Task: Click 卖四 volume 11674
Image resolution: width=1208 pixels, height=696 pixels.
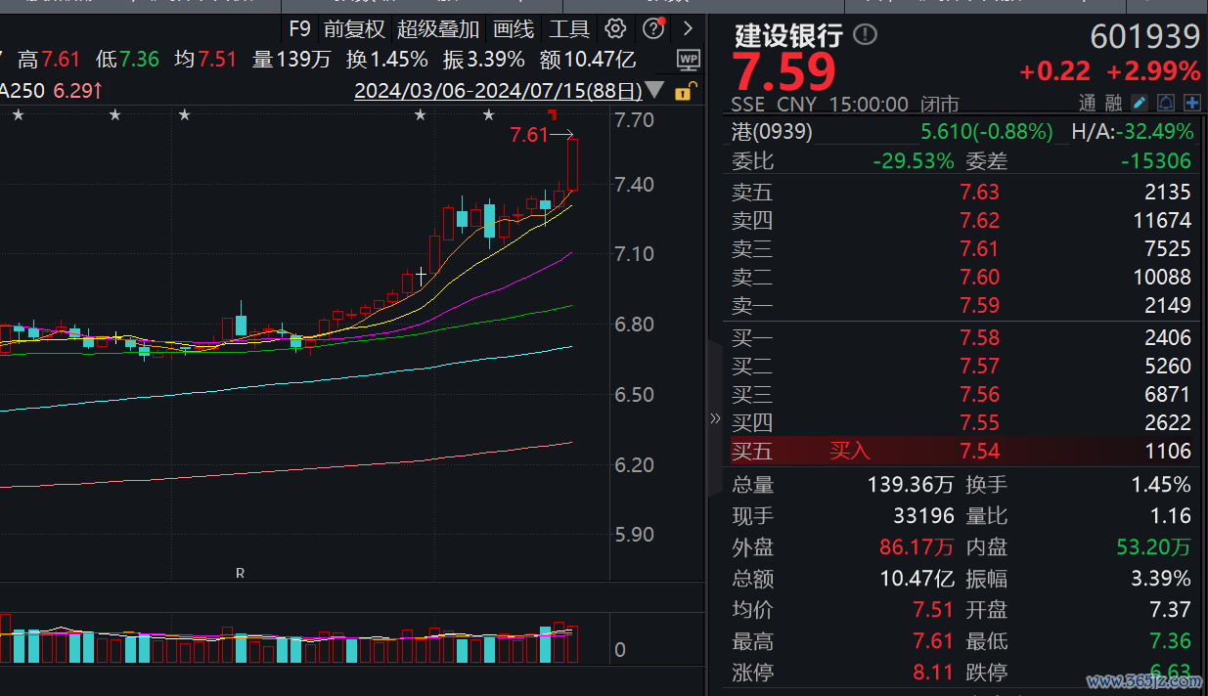Action: pos(1162,220)
